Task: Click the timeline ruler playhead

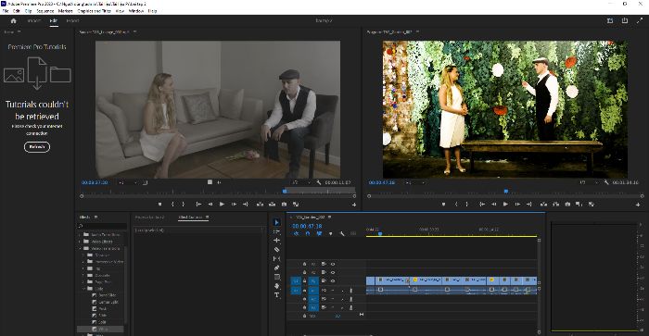Action: 379,234
